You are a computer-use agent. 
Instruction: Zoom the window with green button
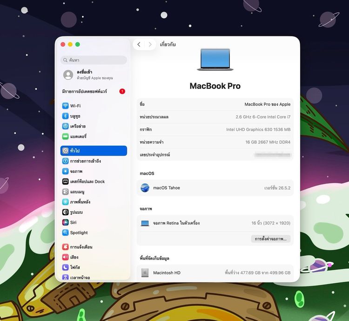click(x=78, y=44)
